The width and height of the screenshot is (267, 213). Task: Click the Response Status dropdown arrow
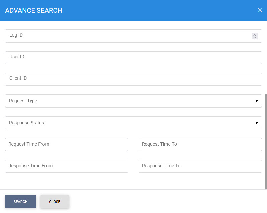click(257, 123)
